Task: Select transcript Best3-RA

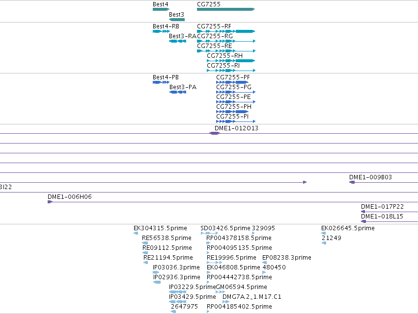Action: [x=177, y=41]
